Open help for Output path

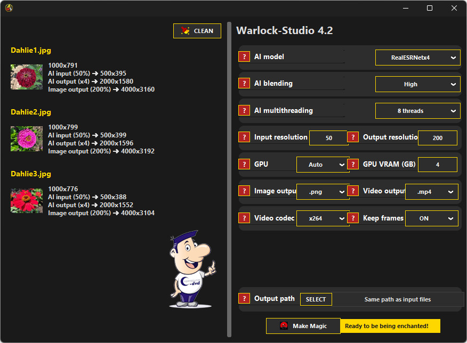pos(244,299)
